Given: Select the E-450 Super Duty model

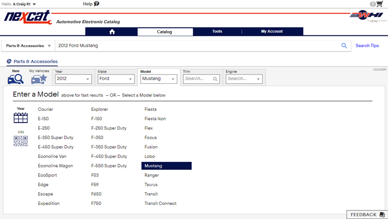Looking at the screenshot, I should (x=56, y=147).
